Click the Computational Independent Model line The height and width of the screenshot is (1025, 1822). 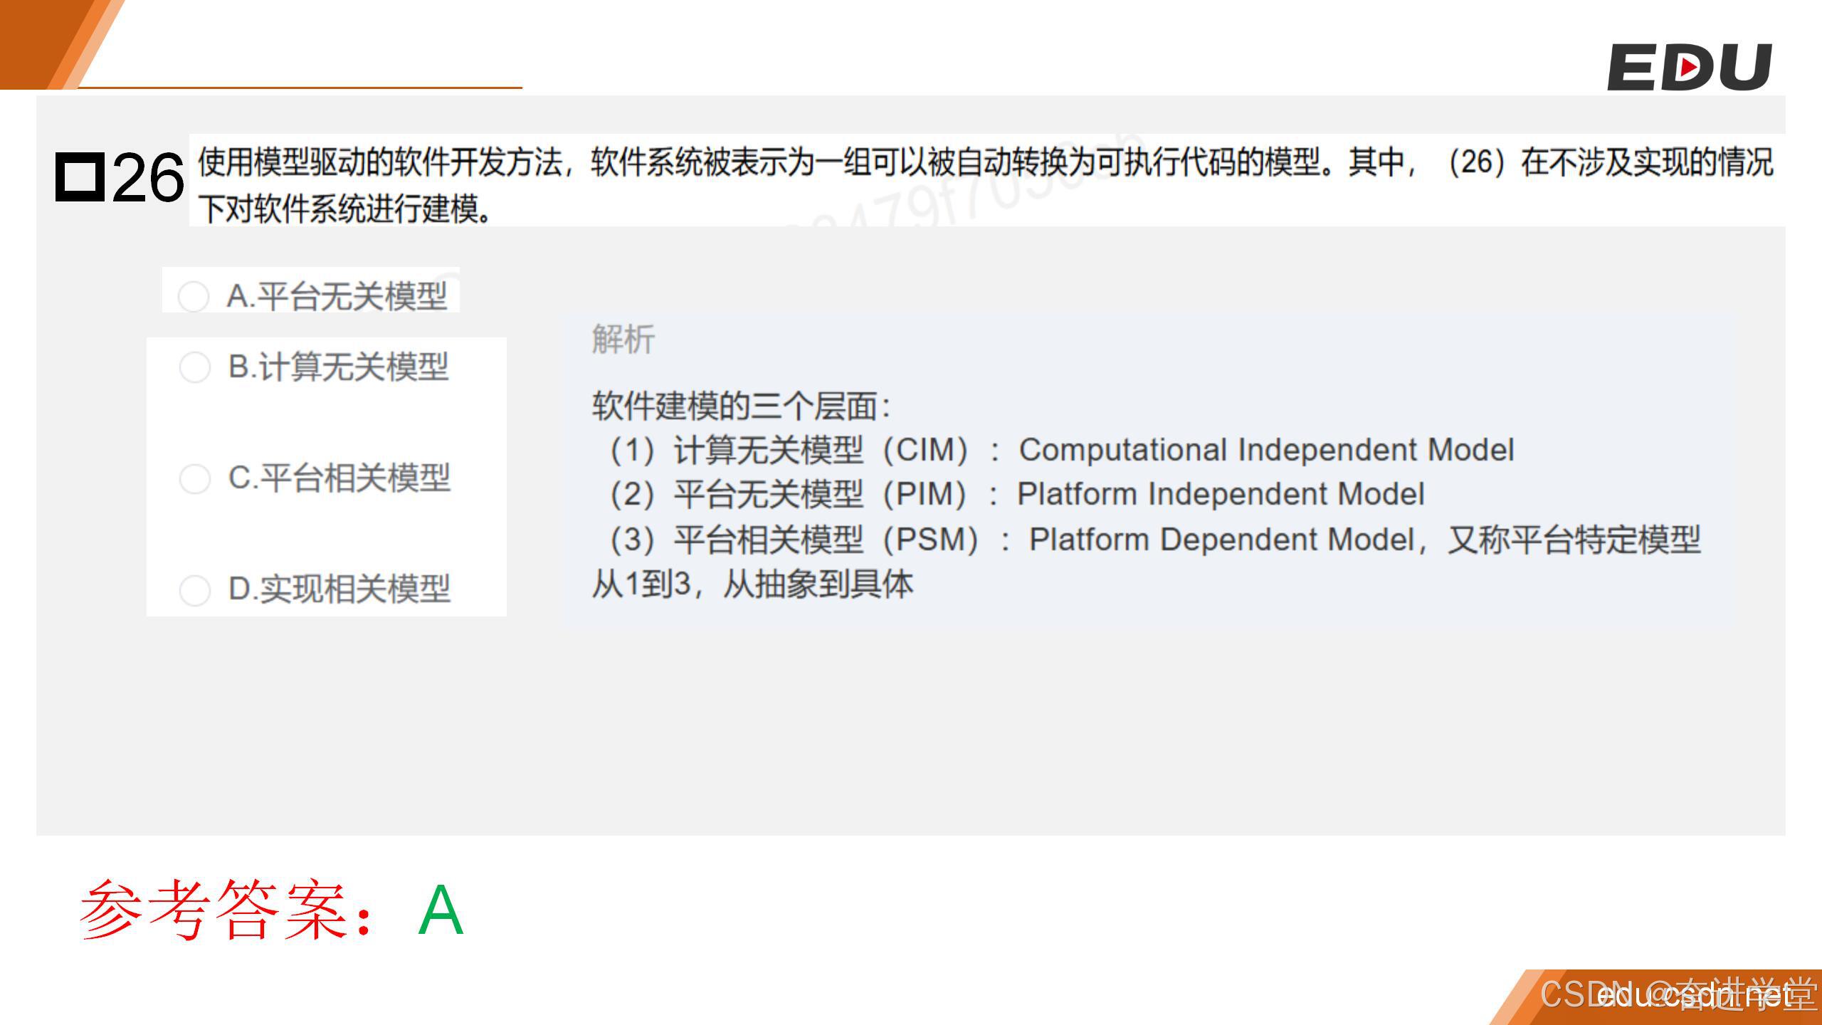click(x=1060, y=450)
